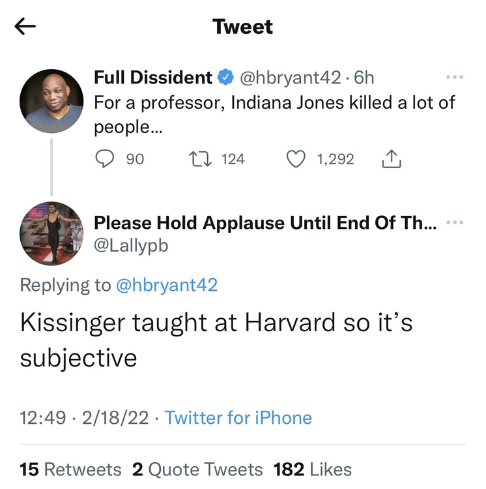Click @hbryant42 in Replying to line
Viewport: 486px width, 489px height.
pyautogui.click(x=166, y=285)
